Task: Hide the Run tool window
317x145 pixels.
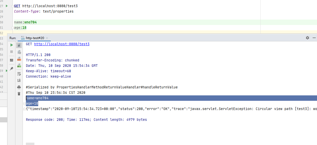Action: 314,38
